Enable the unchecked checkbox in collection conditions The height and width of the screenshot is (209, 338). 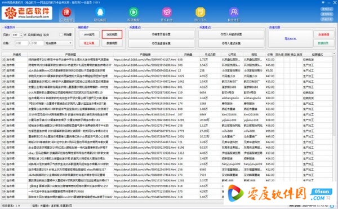(x=61, y=34)
